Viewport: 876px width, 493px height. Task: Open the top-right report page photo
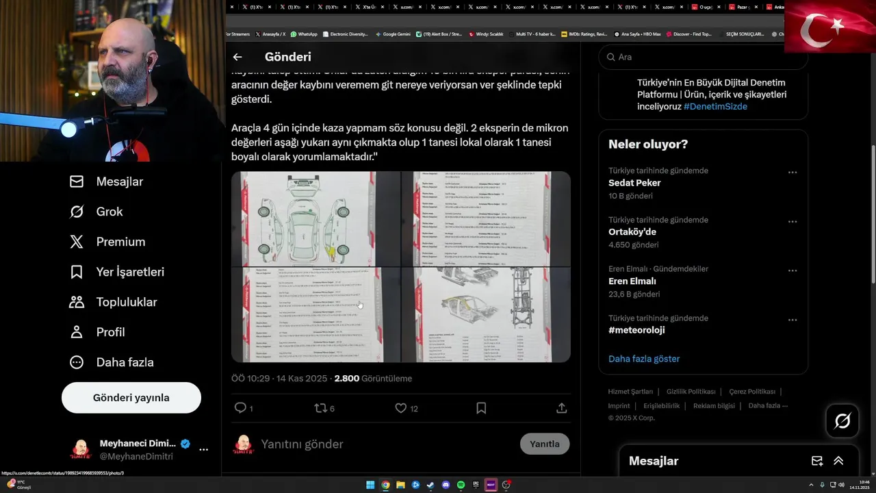click(486, 218)
